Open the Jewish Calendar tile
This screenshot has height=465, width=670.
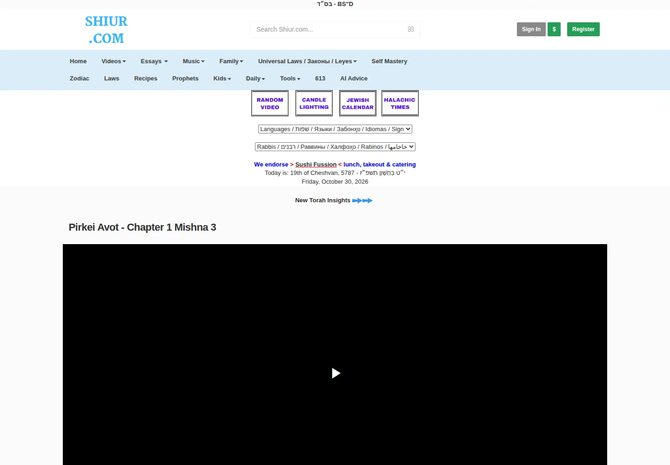click(358, 103)
